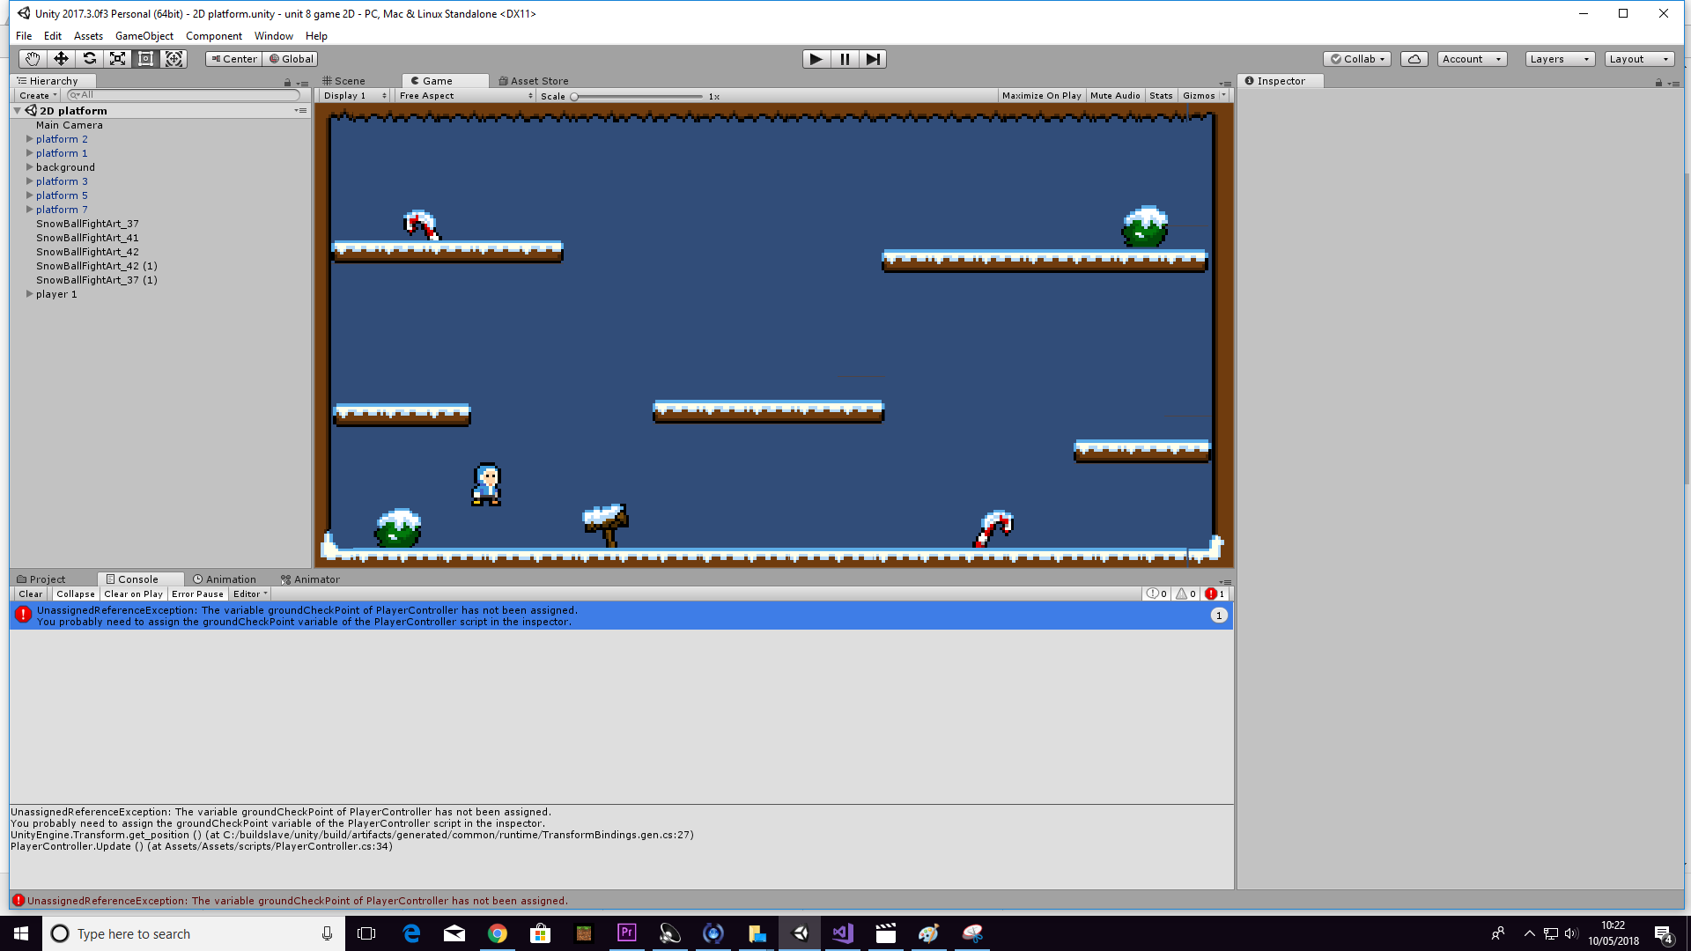Expand the platform 2 hierarchy item

[x=30, y=139]
